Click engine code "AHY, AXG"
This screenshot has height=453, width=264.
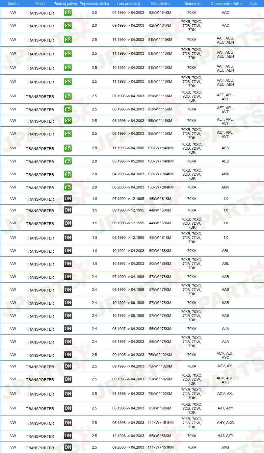pyautogui.click(x=226, y=423)
